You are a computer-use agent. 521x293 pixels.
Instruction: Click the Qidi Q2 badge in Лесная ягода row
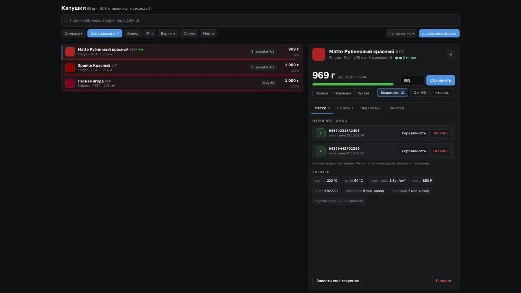click(x=268, y=83)
